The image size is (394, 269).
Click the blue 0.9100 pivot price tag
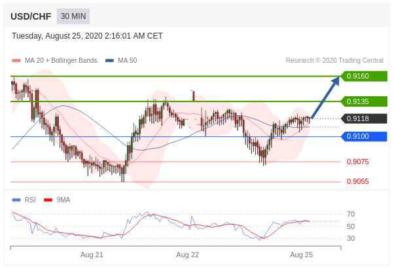pyautogui.click(x=364, y=136)
